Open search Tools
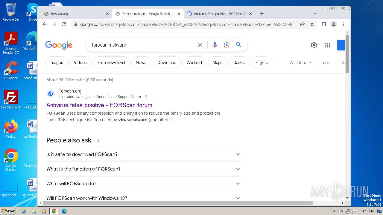 tap(326, 62)
